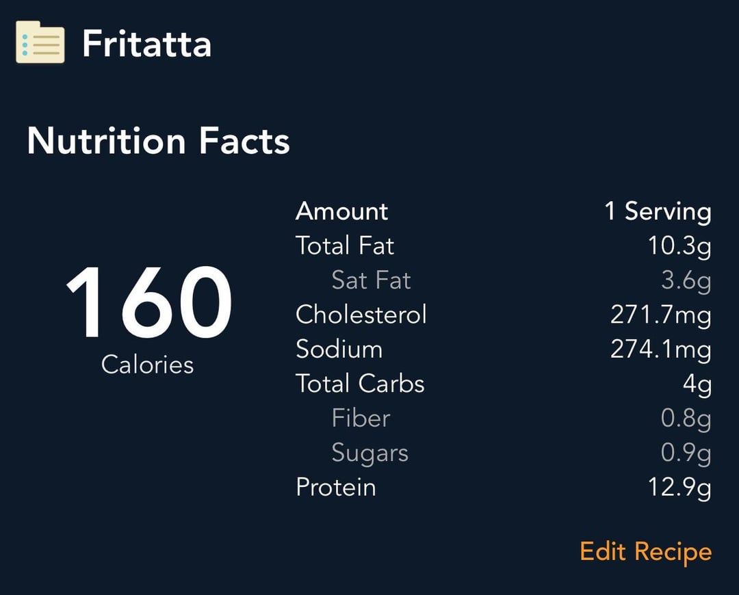Click the Protein row label

336,487
